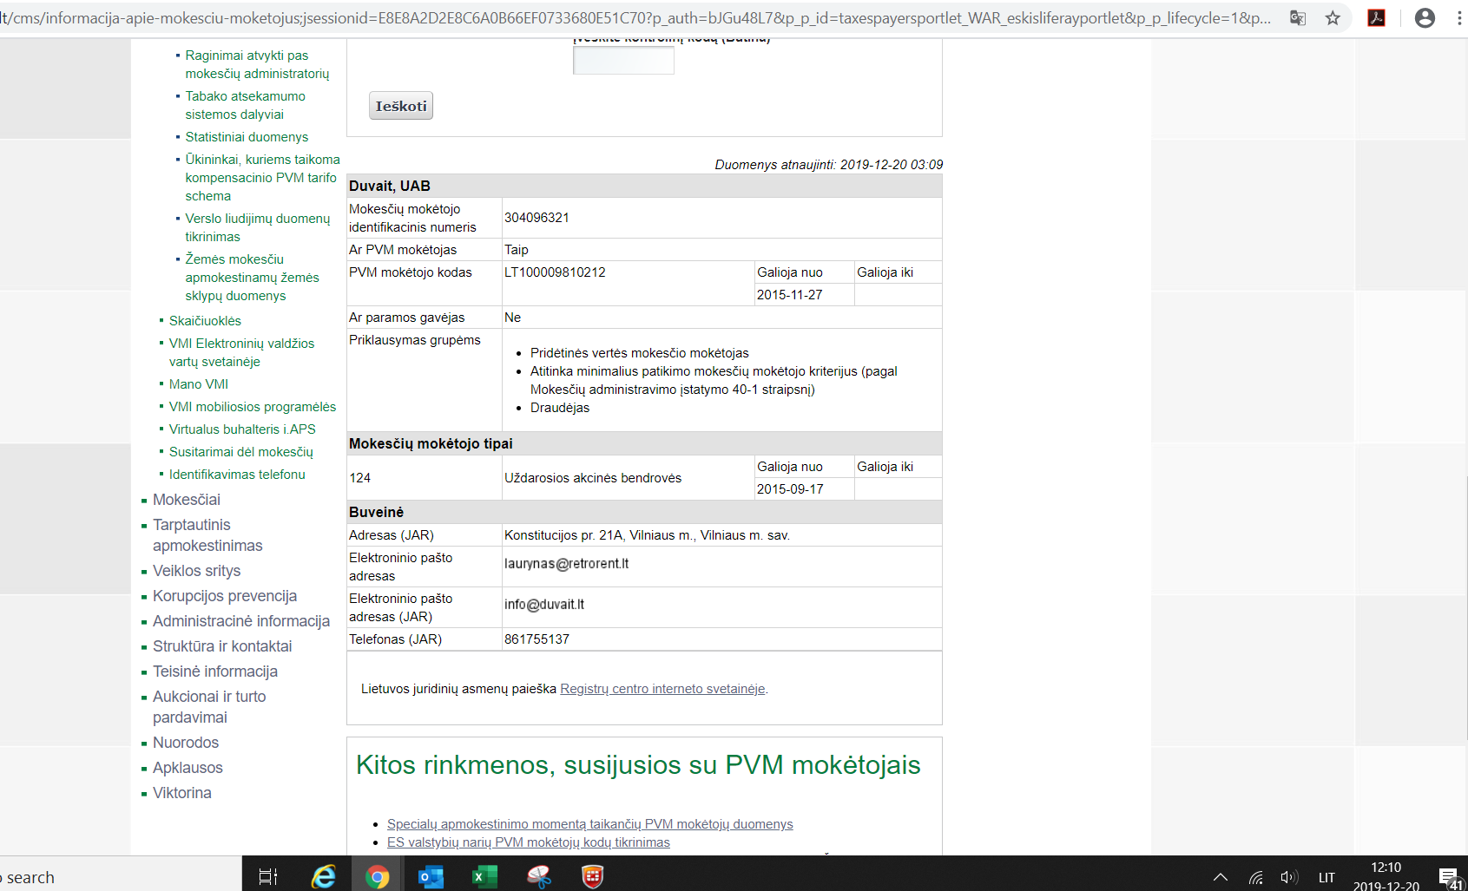Open the Adobe Acrobat extension

tap(1376, 18)
